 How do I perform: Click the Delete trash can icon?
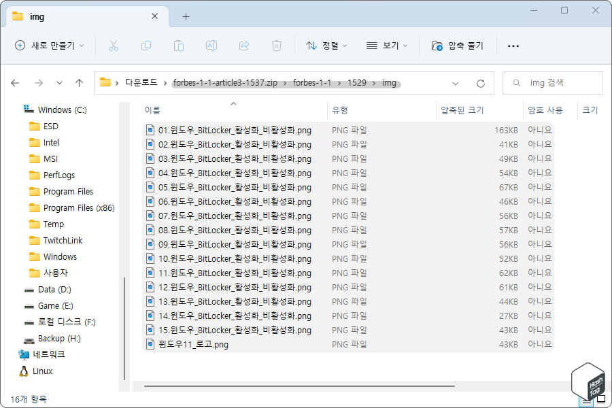(x=277, y=46)
